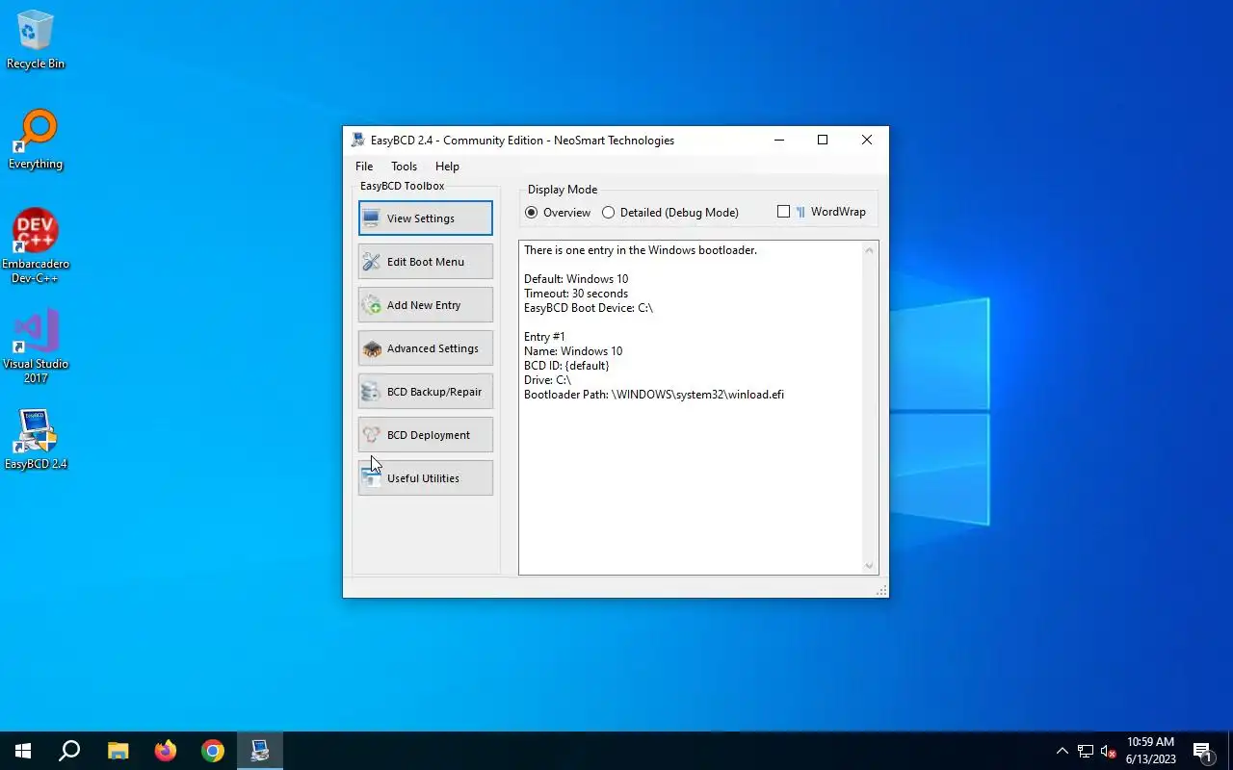Viewport: 1233px width, 770px height.
Task: Click the 'Name: Windows 10' line
Action: tap(573, 351)
